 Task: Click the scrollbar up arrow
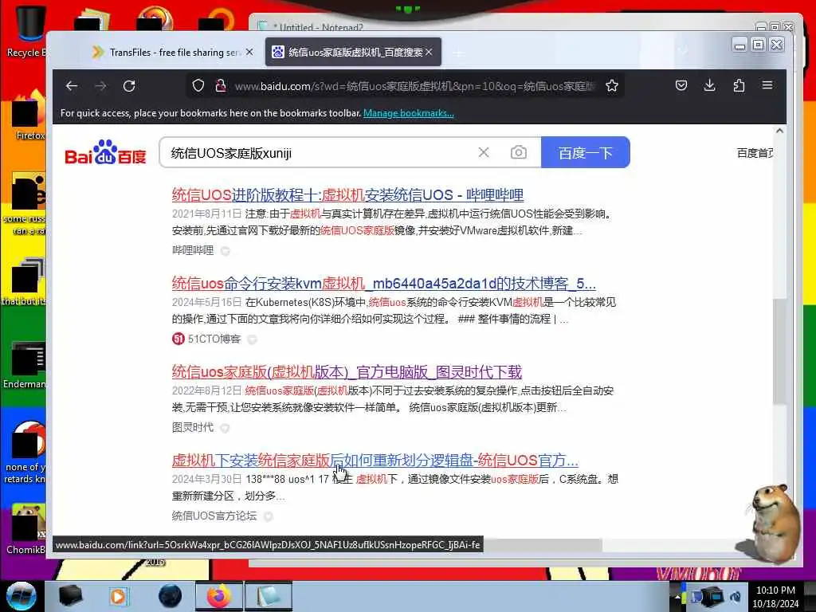779,131
